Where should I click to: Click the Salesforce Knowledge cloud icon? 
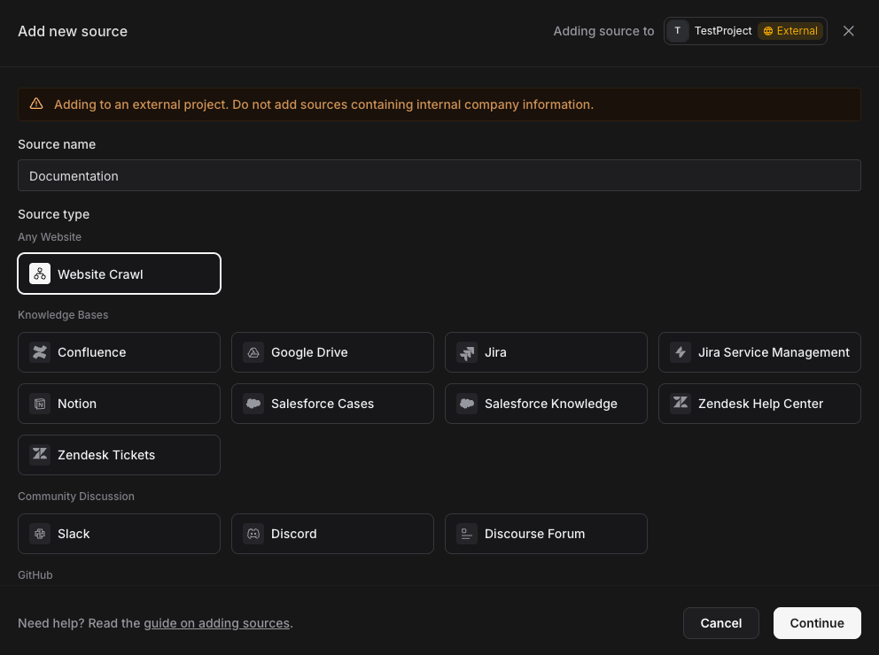[467, 404]
